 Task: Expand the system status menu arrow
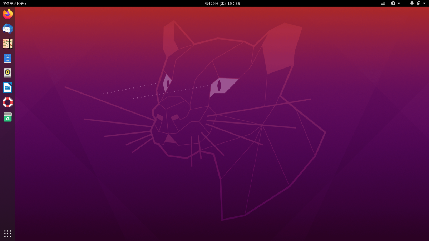tap(424, 3)
